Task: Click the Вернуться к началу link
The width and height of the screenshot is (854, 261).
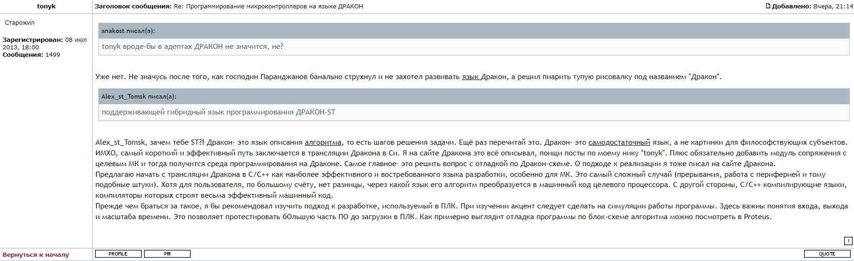Action: pyautogui.click(x=36, y=254)
